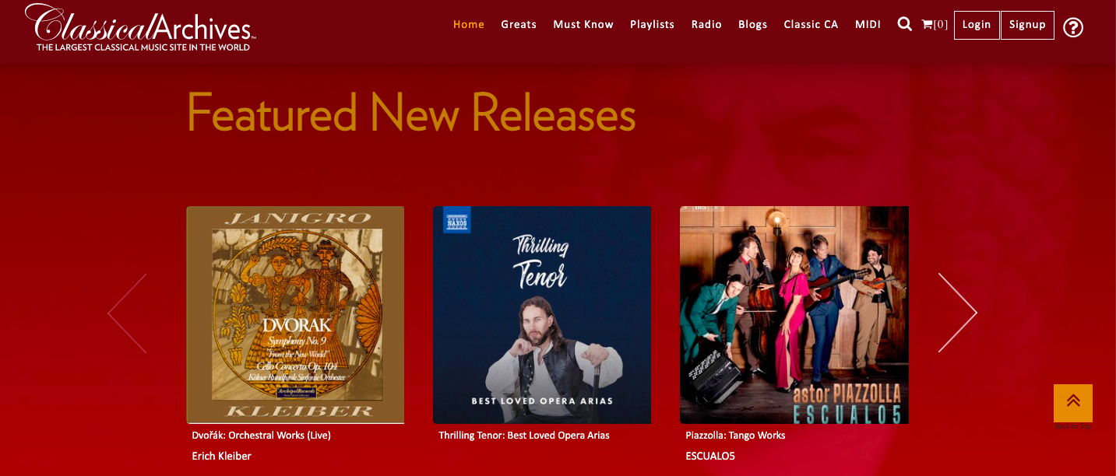Screen dimensions: 1116x476
Task: Open the help question mark icon
Action: (x=1073, y=27)
